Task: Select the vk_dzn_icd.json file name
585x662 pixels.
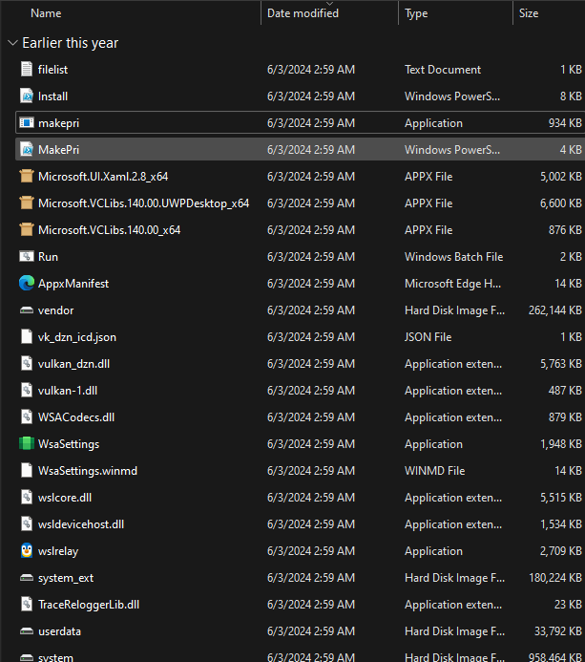Action: pyautogui.click(x=77, y=337)
